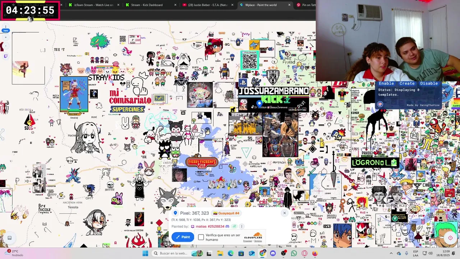Click the JZ alliance badge

click(234, 226)
